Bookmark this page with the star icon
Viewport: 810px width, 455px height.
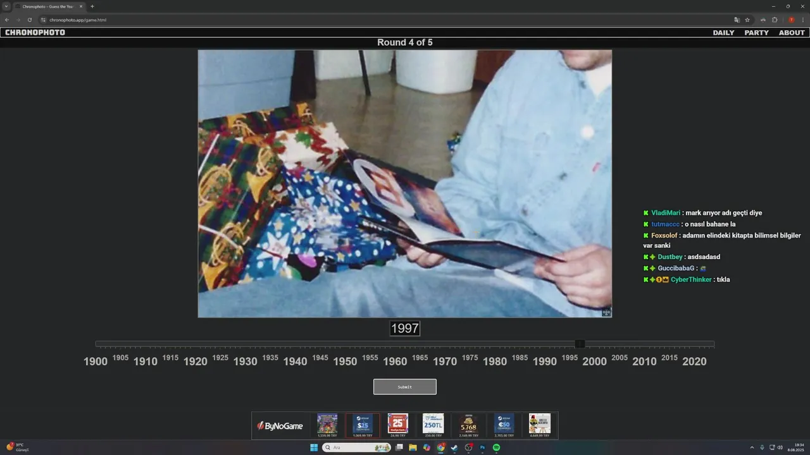point(747,20)
